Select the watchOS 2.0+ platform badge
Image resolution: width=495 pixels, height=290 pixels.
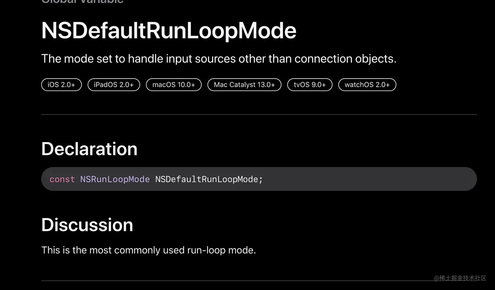pyautogui.click(x=367, y=85)
